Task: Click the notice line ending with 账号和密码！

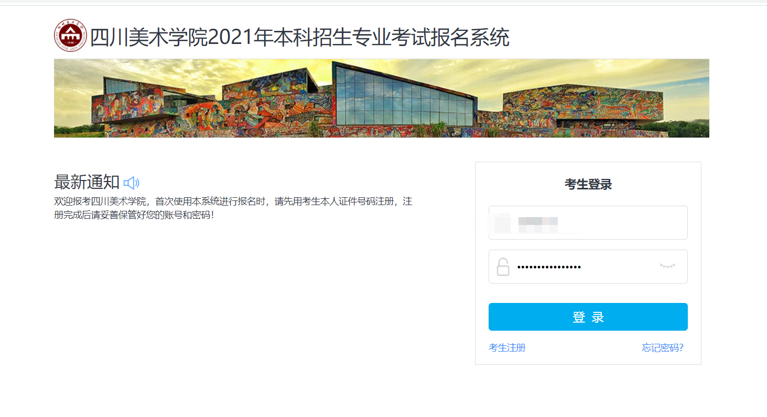Action: click(x=134, y=215)
